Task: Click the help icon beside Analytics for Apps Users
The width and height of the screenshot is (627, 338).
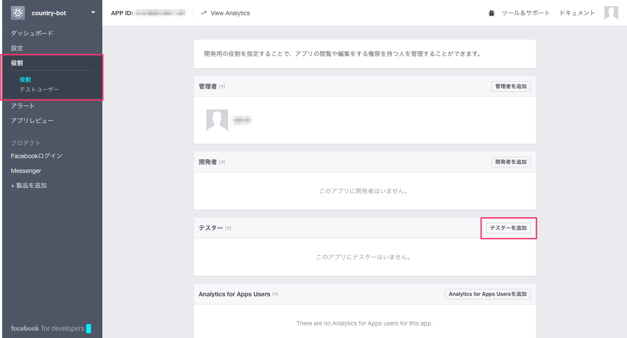Action: point(275,294)
